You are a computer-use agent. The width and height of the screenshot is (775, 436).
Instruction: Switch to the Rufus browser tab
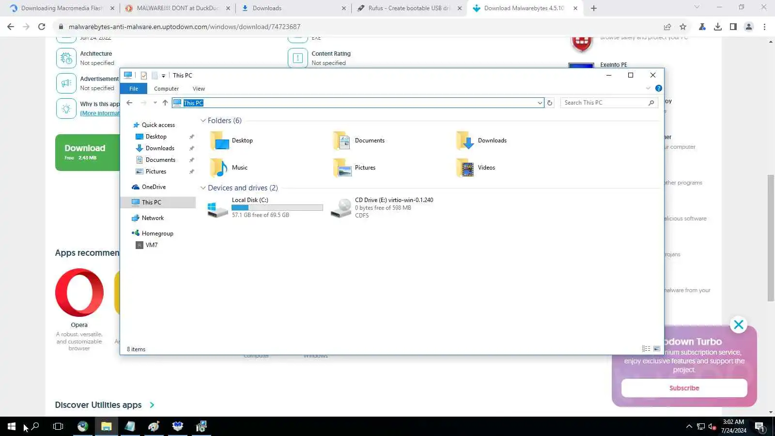point(409,8)
